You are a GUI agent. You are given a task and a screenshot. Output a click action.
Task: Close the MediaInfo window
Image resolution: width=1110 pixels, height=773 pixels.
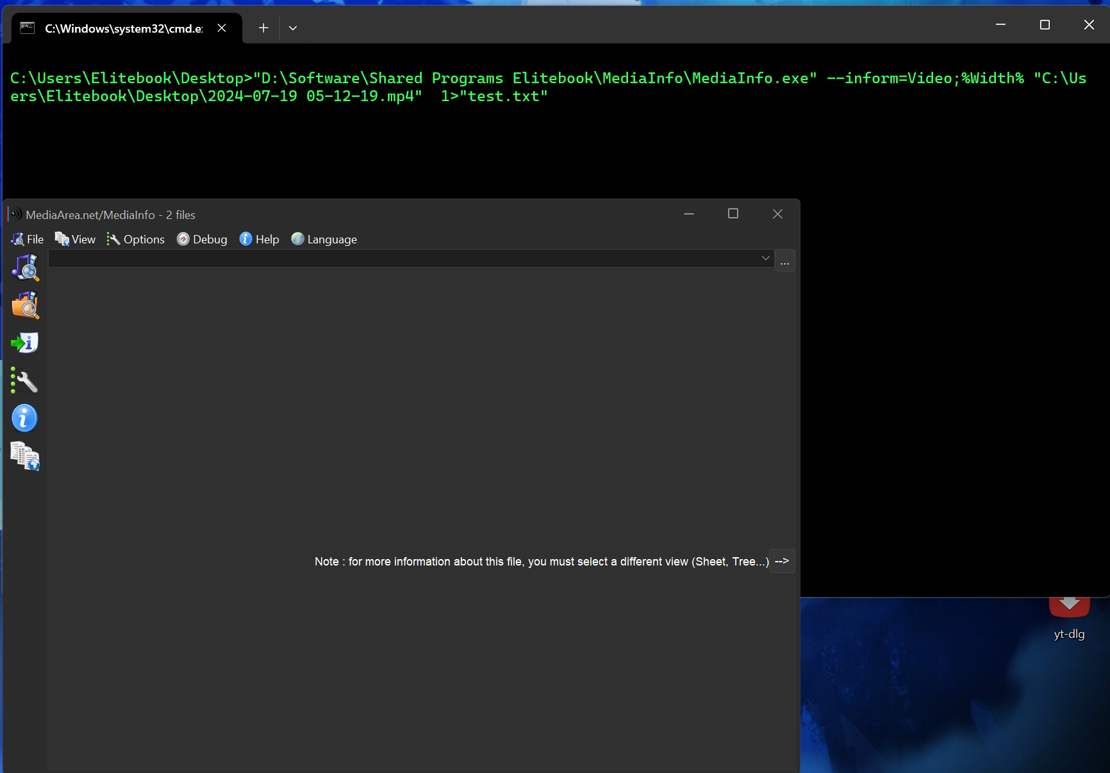click(x=777, y=214)
